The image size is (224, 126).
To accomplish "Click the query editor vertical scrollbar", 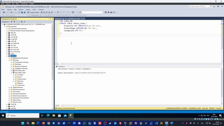I will (x=222, y=36).
